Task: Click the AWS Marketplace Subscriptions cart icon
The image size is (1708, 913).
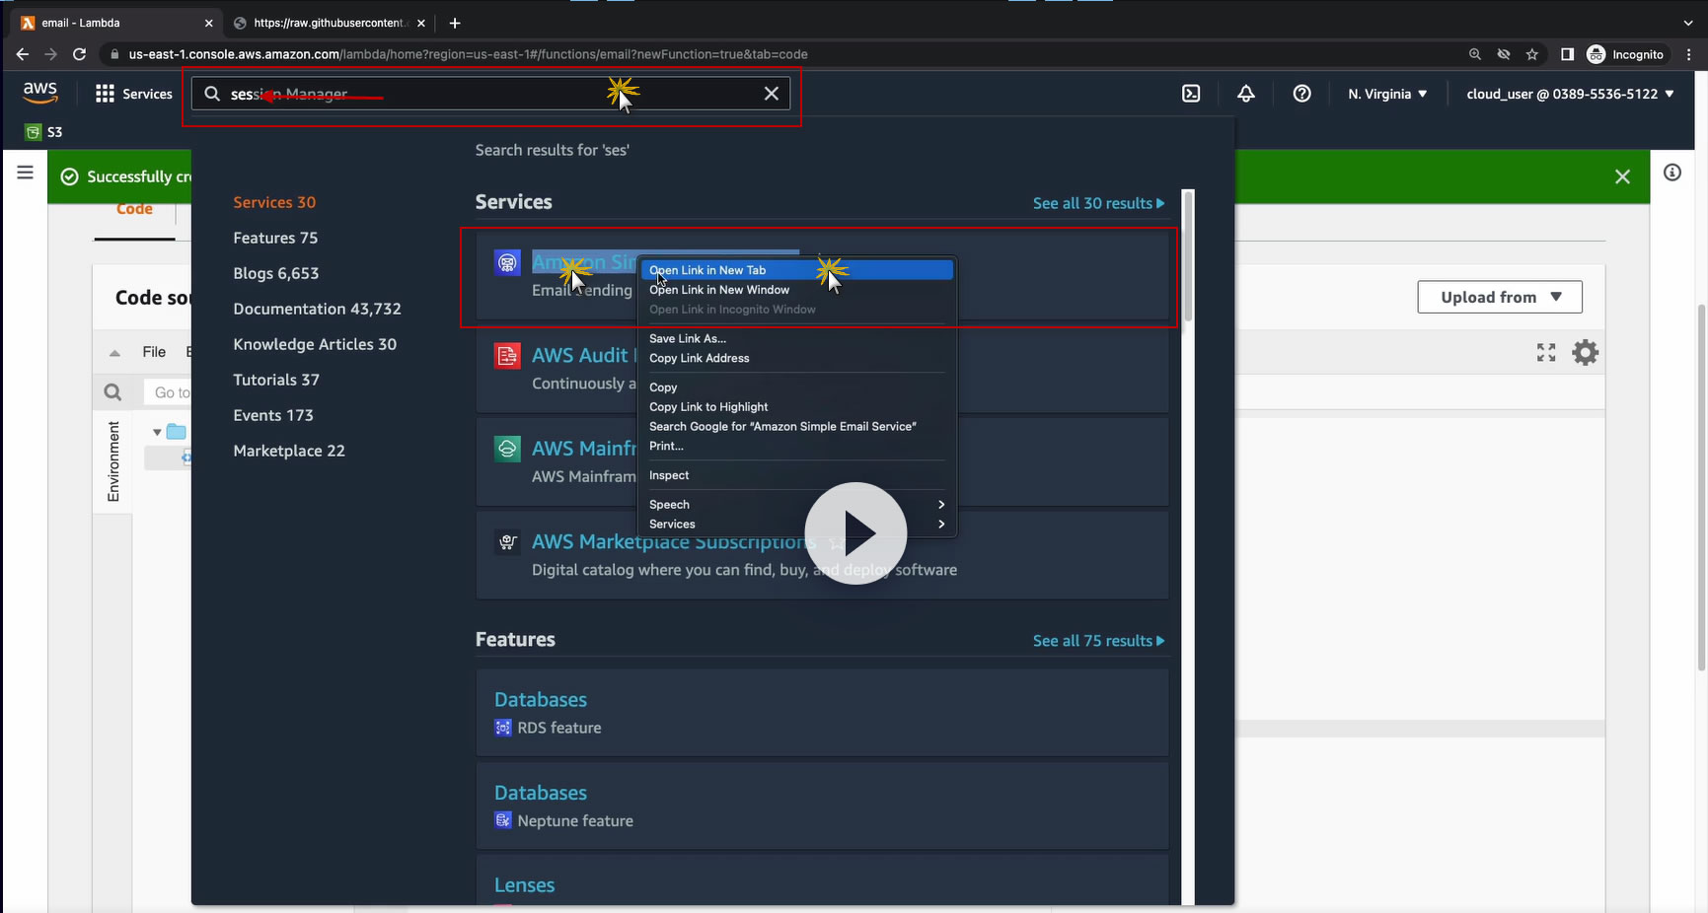Action: tap(507, 541)
